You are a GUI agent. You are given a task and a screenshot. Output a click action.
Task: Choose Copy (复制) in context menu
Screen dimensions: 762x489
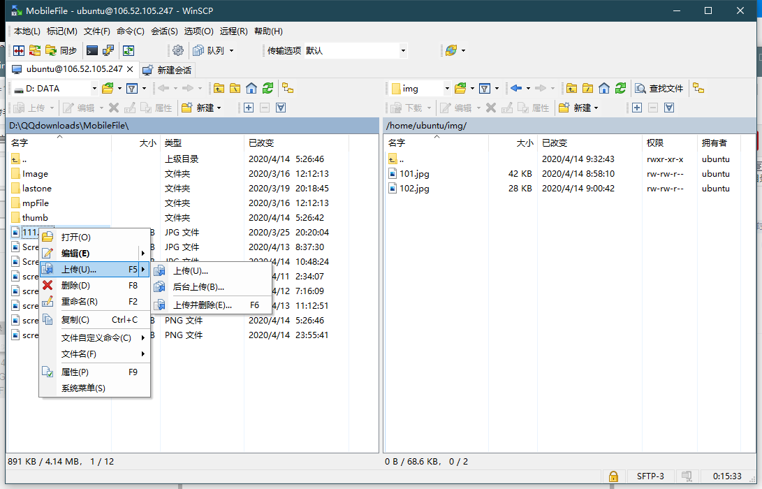[95, 320]
